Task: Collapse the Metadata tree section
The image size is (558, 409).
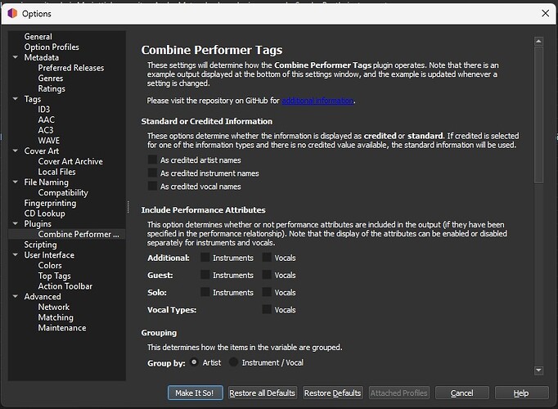Action: point(16,58)
